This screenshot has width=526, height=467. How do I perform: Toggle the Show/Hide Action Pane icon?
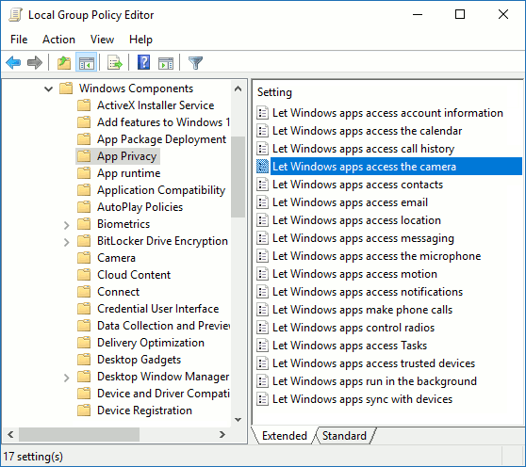pyautogui.click(x=166, y=63)
